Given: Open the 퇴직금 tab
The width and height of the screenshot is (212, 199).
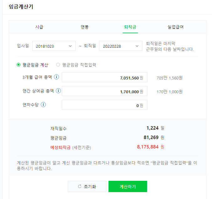Looking at the screenshot, I should 130,27.
